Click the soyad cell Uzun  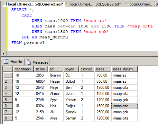(x=71, y=94)
